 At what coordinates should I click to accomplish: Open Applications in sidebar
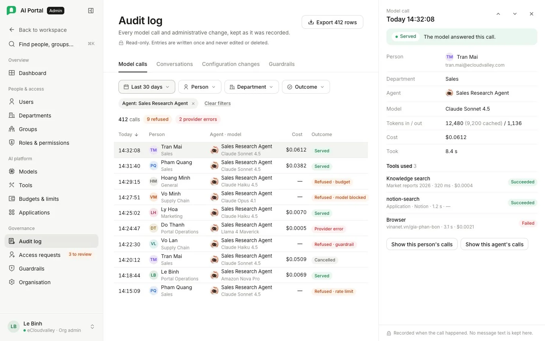[x=51, y=212]
